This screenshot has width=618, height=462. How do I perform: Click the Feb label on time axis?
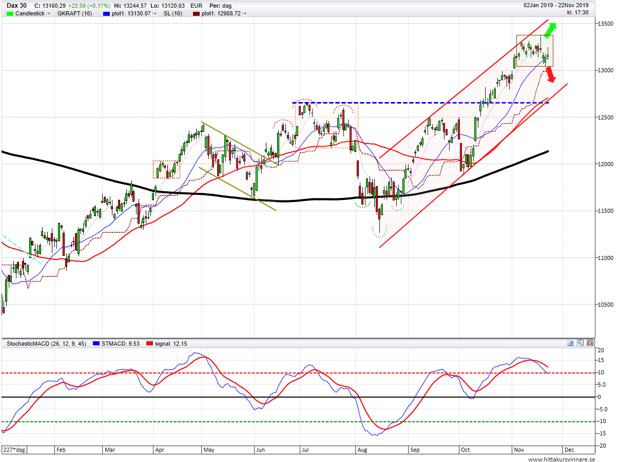(x=61, y=450)
